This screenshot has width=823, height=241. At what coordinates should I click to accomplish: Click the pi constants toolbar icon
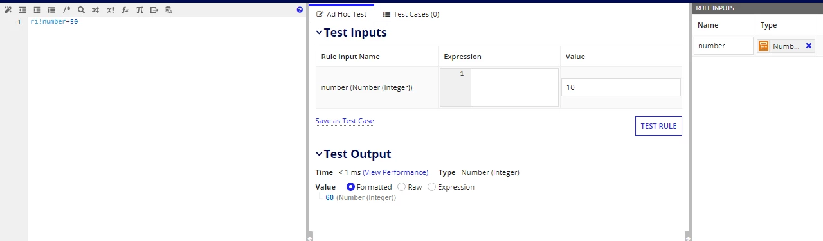coord(140,10)
